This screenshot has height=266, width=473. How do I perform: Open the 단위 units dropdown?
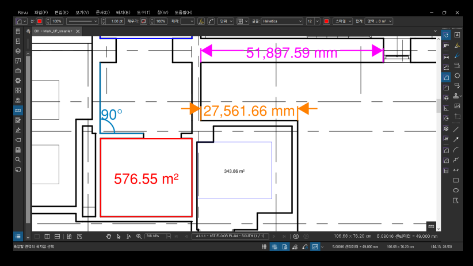coord(226,21)
